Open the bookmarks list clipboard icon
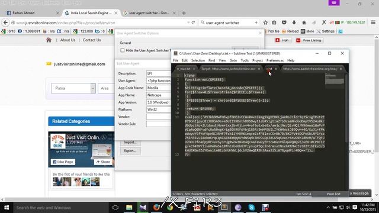The height and width of the screenshot is (213, 379). [x=274, y=22]
